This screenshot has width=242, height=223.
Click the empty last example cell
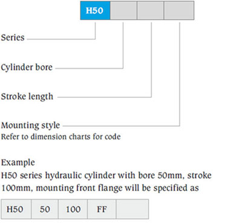pyautogui.click(x=132, y=209)
